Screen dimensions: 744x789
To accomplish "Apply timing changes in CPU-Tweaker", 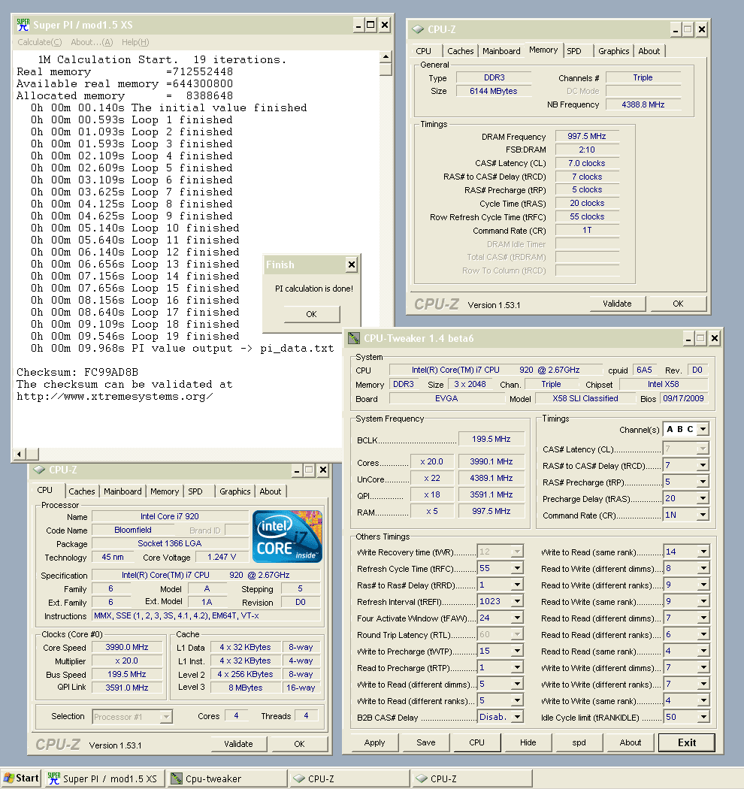I will [x=374, y=742].
